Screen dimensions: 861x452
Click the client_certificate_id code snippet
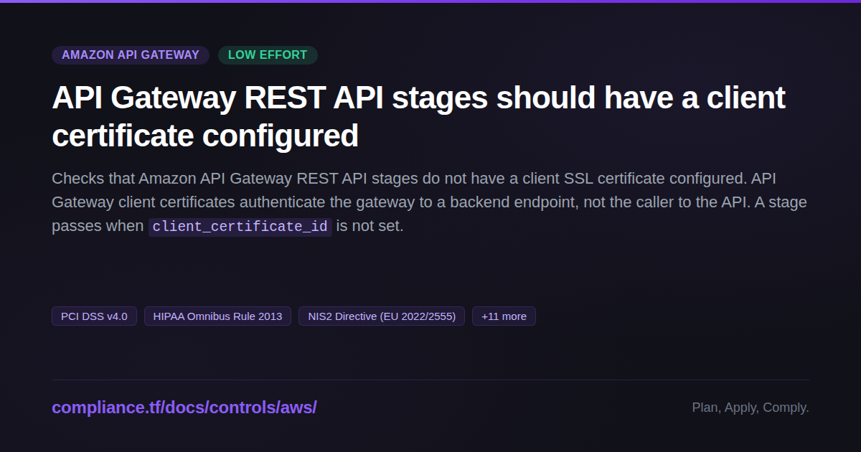(x=240, y=227)
